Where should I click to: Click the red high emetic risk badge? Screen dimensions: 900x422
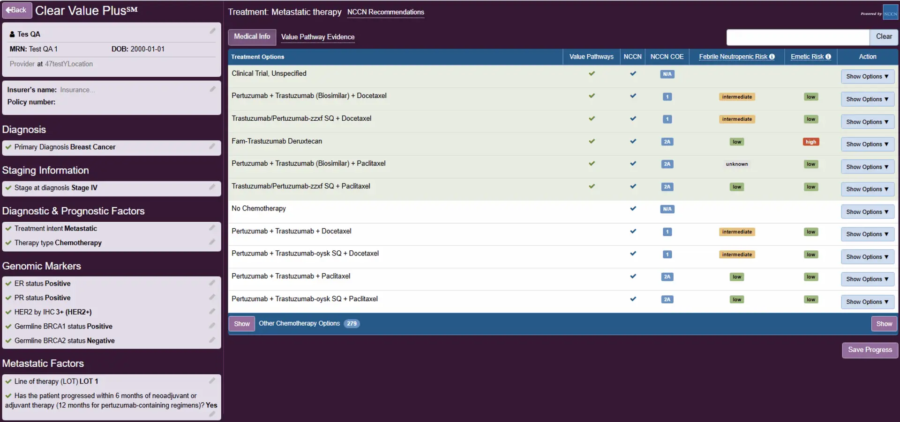click(810, 142)
